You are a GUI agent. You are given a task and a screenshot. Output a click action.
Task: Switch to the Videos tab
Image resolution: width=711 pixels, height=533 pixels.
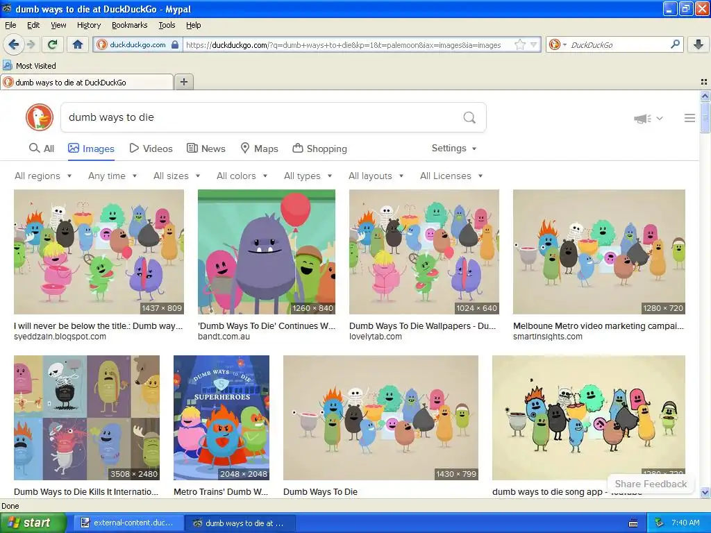151,149
